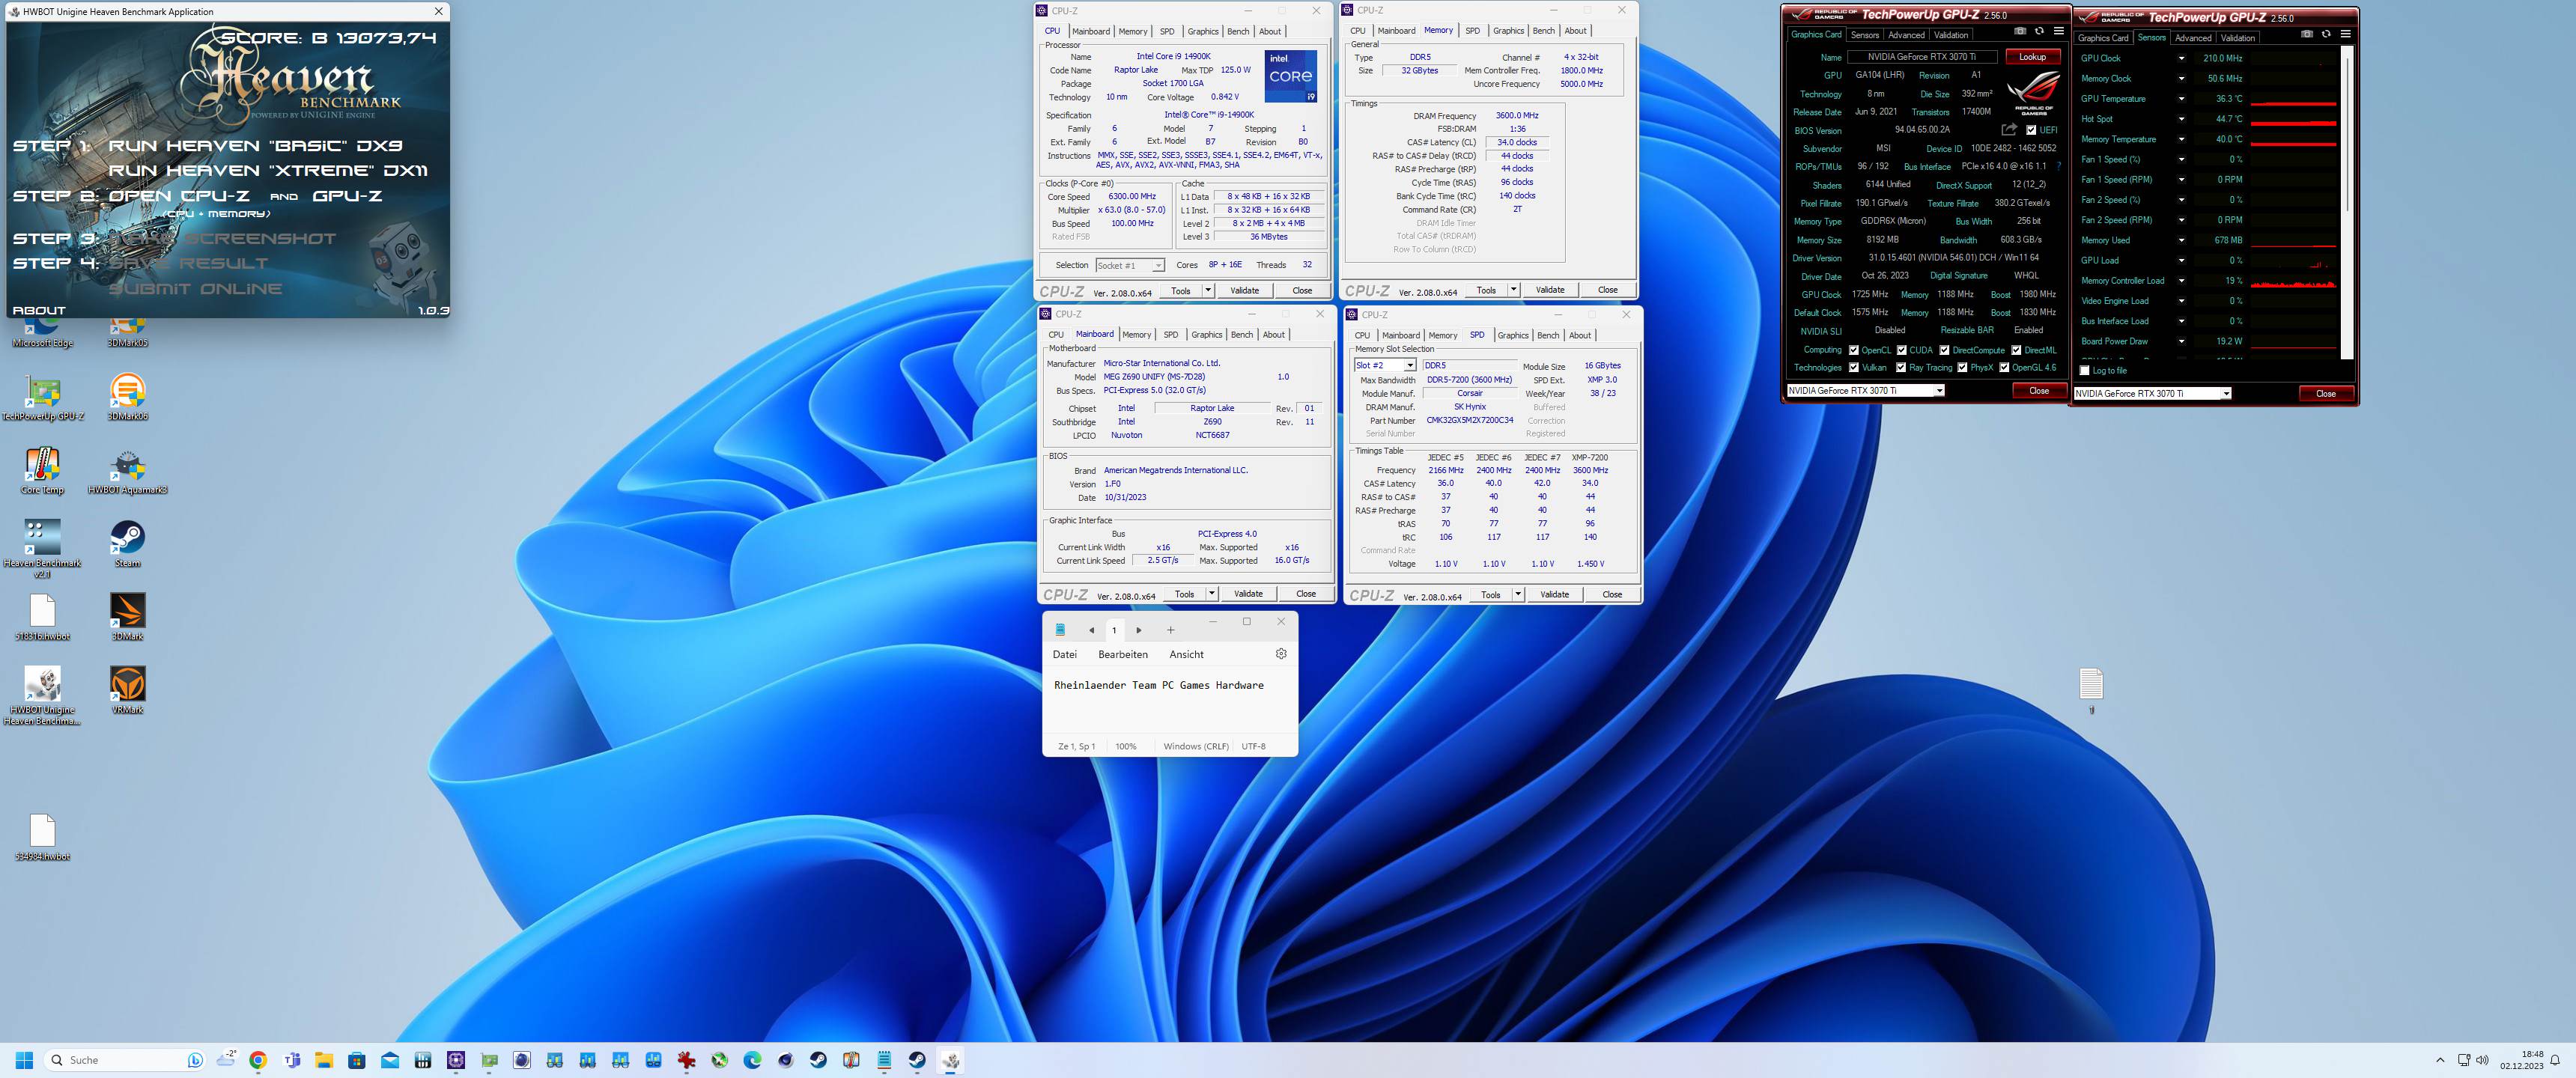Click GPU Temperature sensor graph
Screen dimensions: 2576x1078
pyautogui.click(x=2293, y=99)
